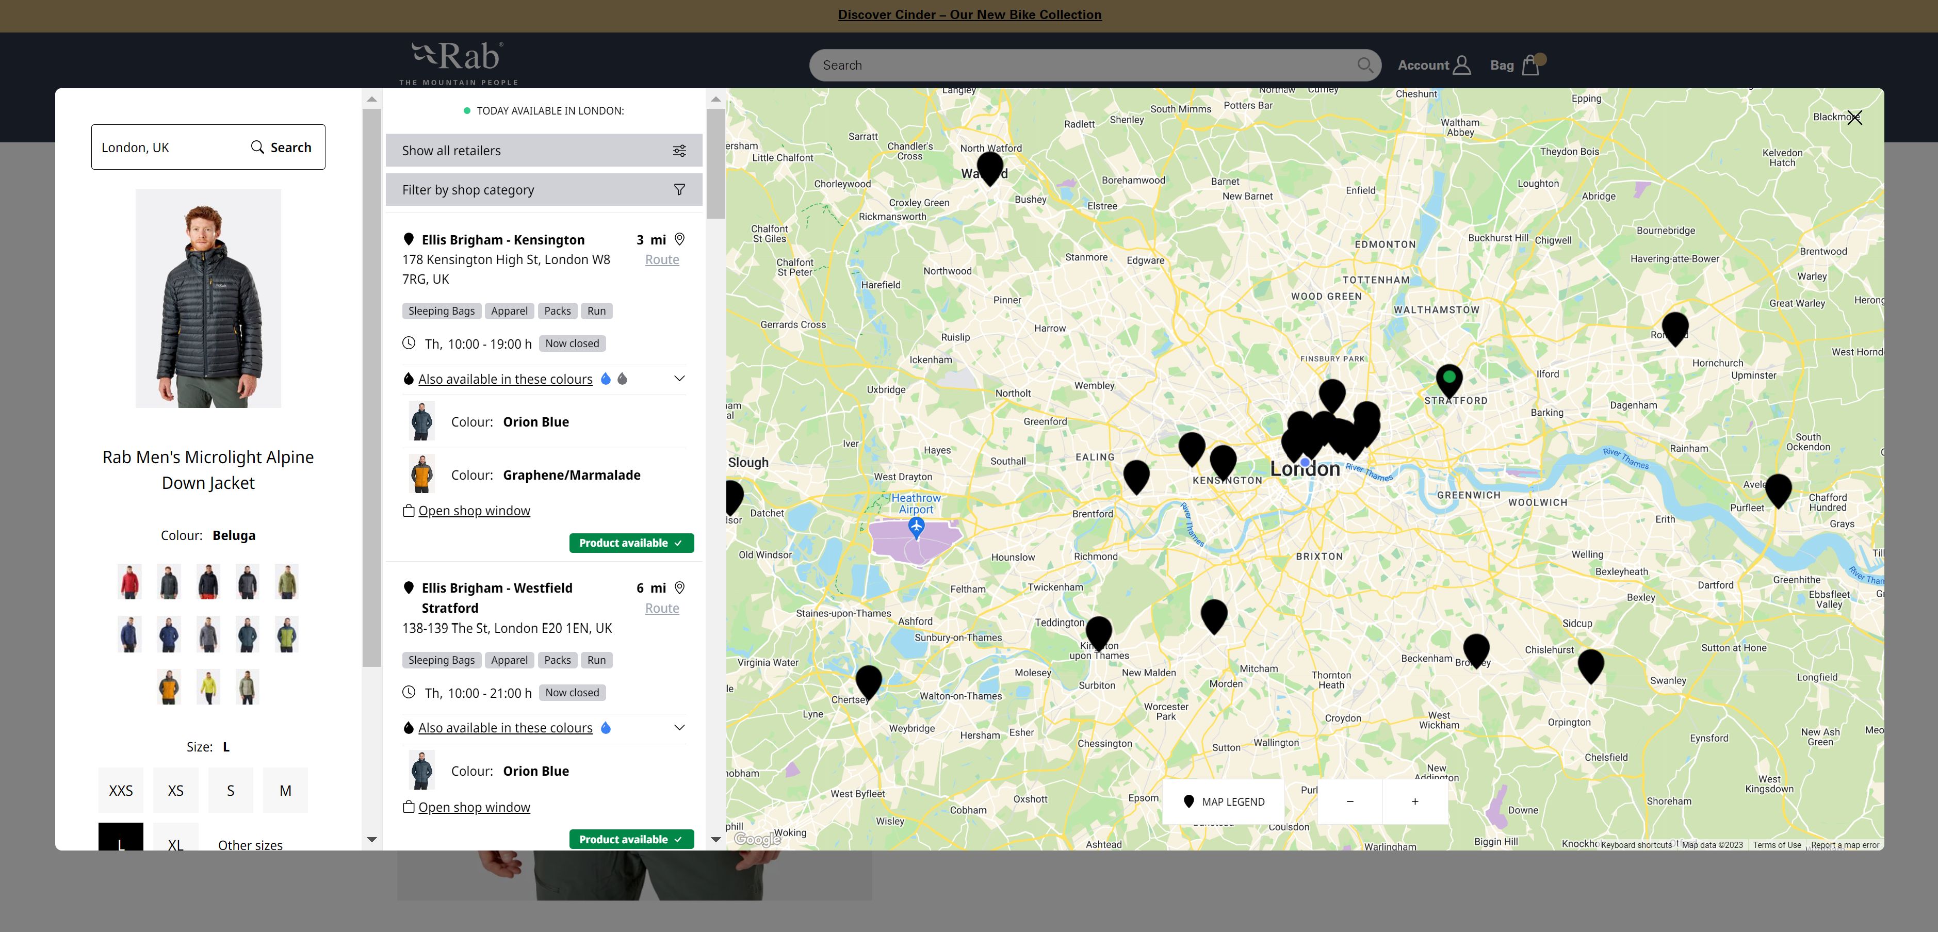
Task: Click Search button in location box
Action: [x=281, y=148]
